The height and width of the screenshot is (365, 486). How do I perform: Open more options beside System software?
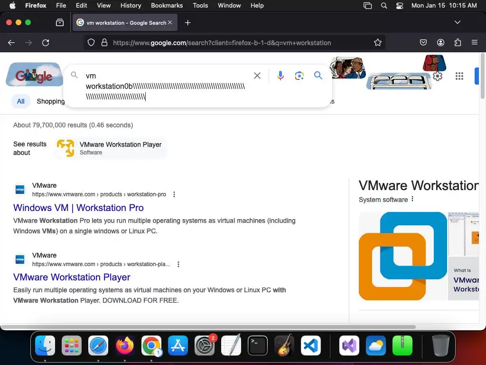click(412, 199)
